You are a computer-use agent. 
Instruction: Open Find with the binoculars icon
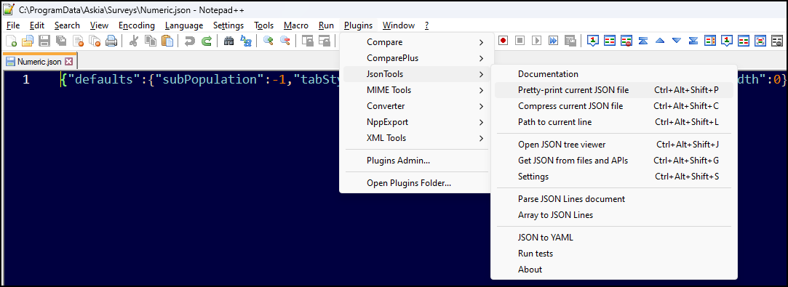coord(228,41)
